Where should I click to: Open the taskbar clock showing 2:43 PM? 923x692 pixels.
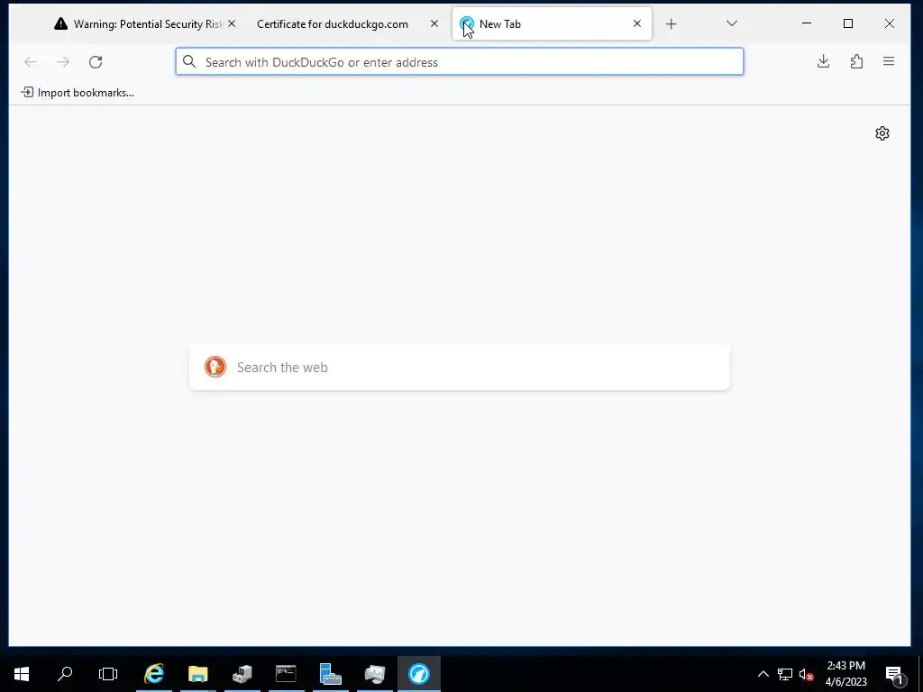(845, 674)
